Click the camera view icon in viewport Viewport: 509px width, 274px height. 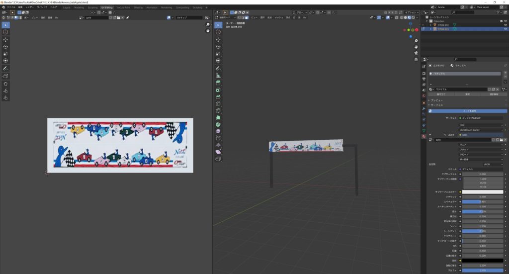(416, 53)
